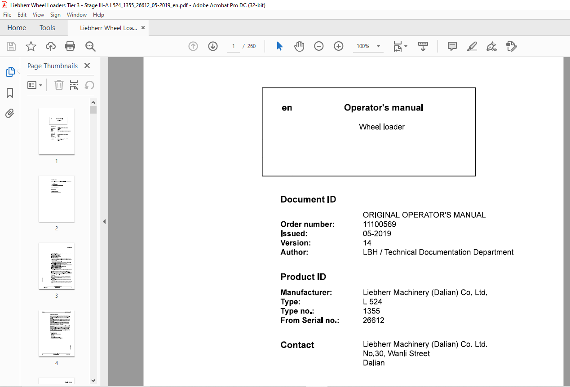Select page 2 thumbnail
Image resolution: width=570 pixels, height=387 pixels.
click(x=57, y=198)
